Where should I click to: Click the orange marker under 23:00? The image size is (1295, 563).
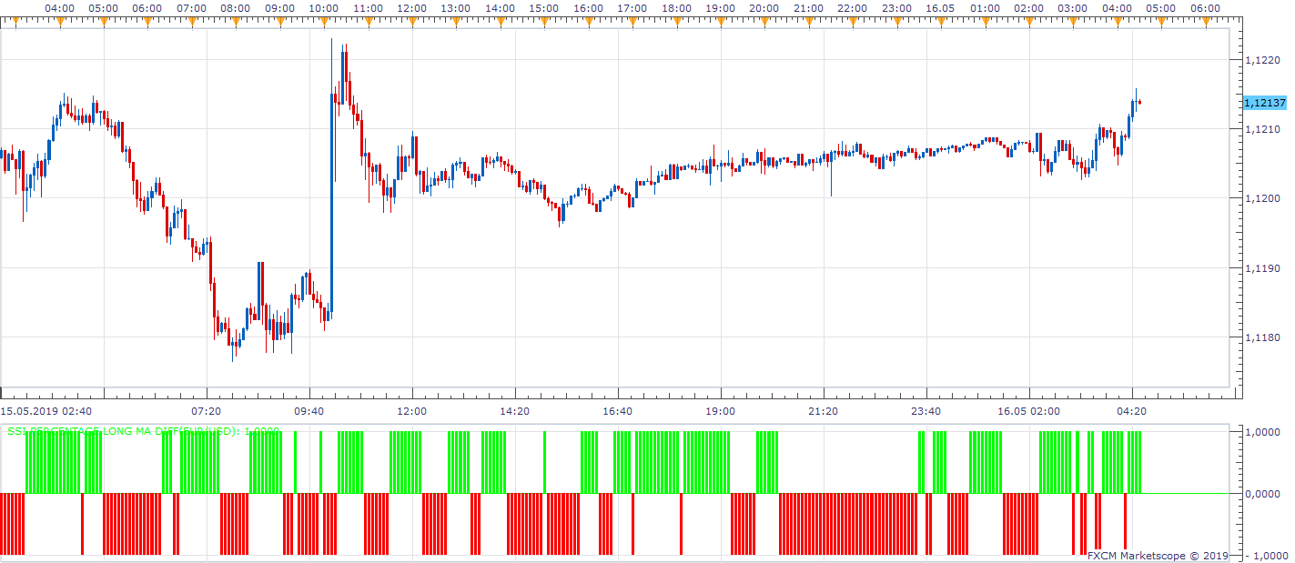point(897,21)
